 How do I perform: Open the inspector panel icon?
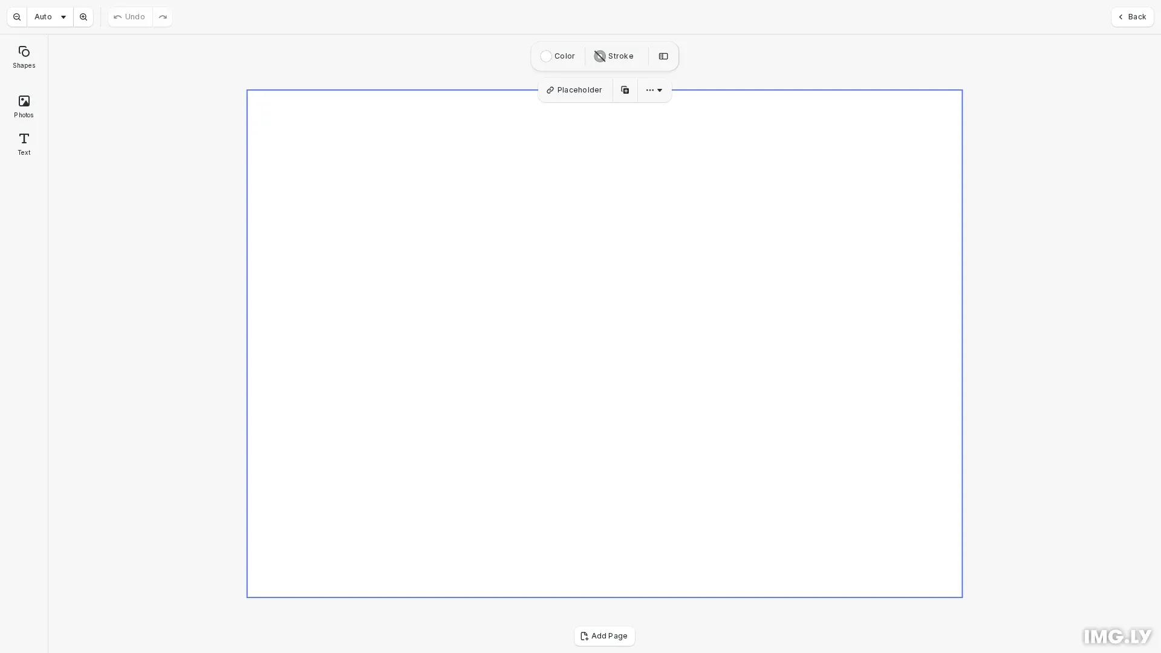663,56
